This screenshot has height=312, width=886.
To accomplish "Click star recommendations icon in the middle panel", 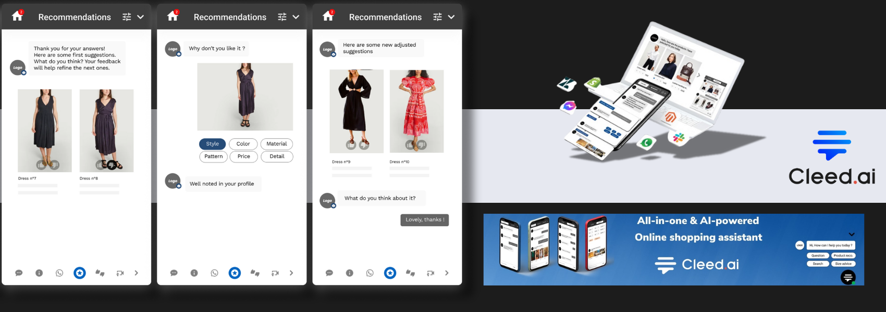I will [x=235, y=273].
